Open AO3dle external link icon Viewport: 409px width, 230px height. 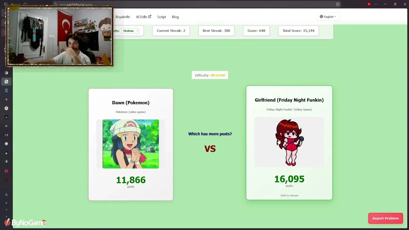pos(150,17)
